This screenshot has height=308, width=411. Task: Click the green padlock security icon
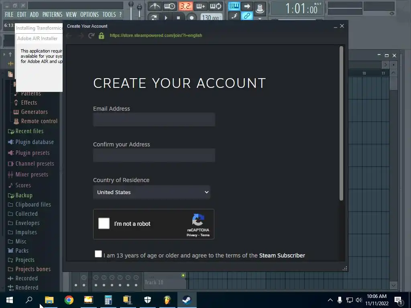pyautogui.click(x=102, y=35)
